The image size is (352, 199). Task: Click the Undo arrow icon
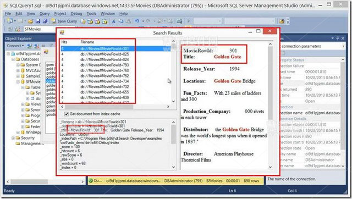pyautogui.click(x=137, y=21)
